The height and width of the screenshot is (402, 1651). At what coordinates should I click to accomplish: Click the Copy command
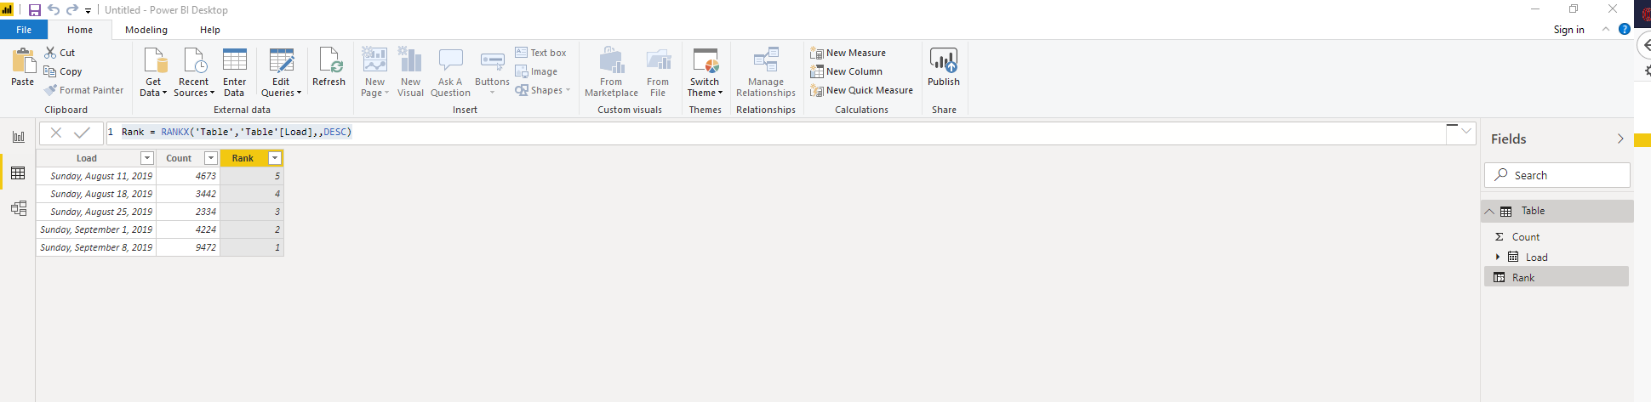63,71
